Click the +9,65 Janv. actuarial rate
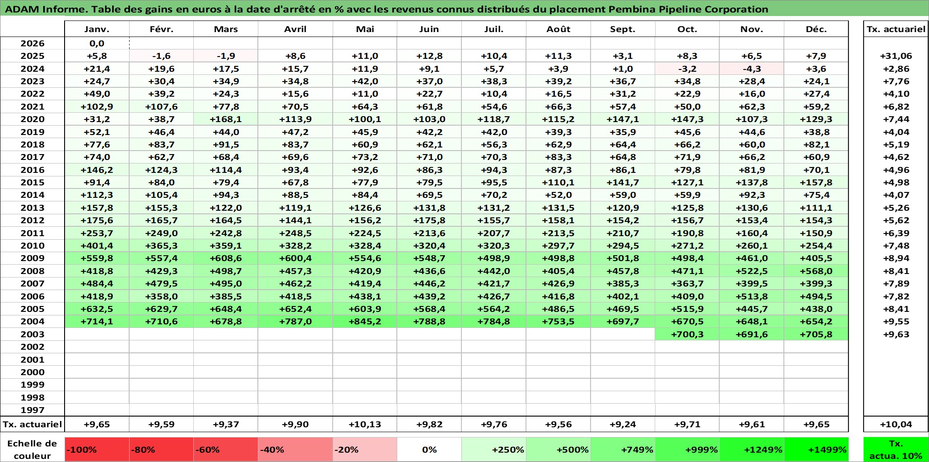 pos(97,424)
